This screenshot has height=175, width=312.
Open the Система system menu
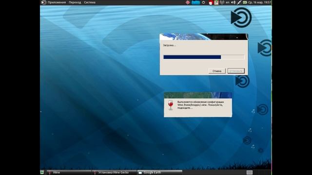(90, 2)
